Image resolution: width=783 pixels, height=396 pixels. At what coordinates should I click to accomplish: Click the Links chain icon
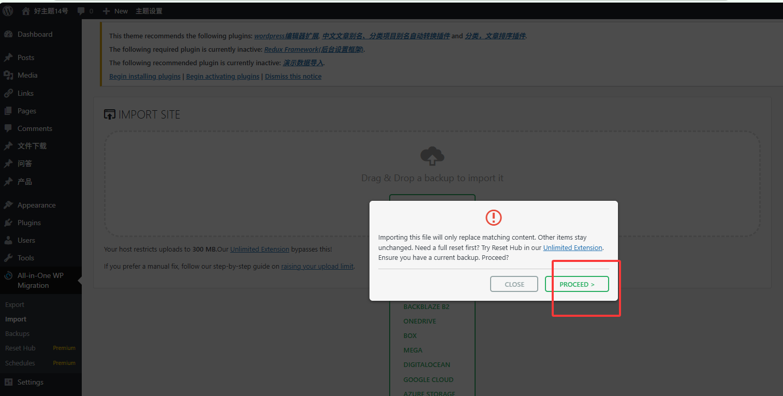(8, 93)
